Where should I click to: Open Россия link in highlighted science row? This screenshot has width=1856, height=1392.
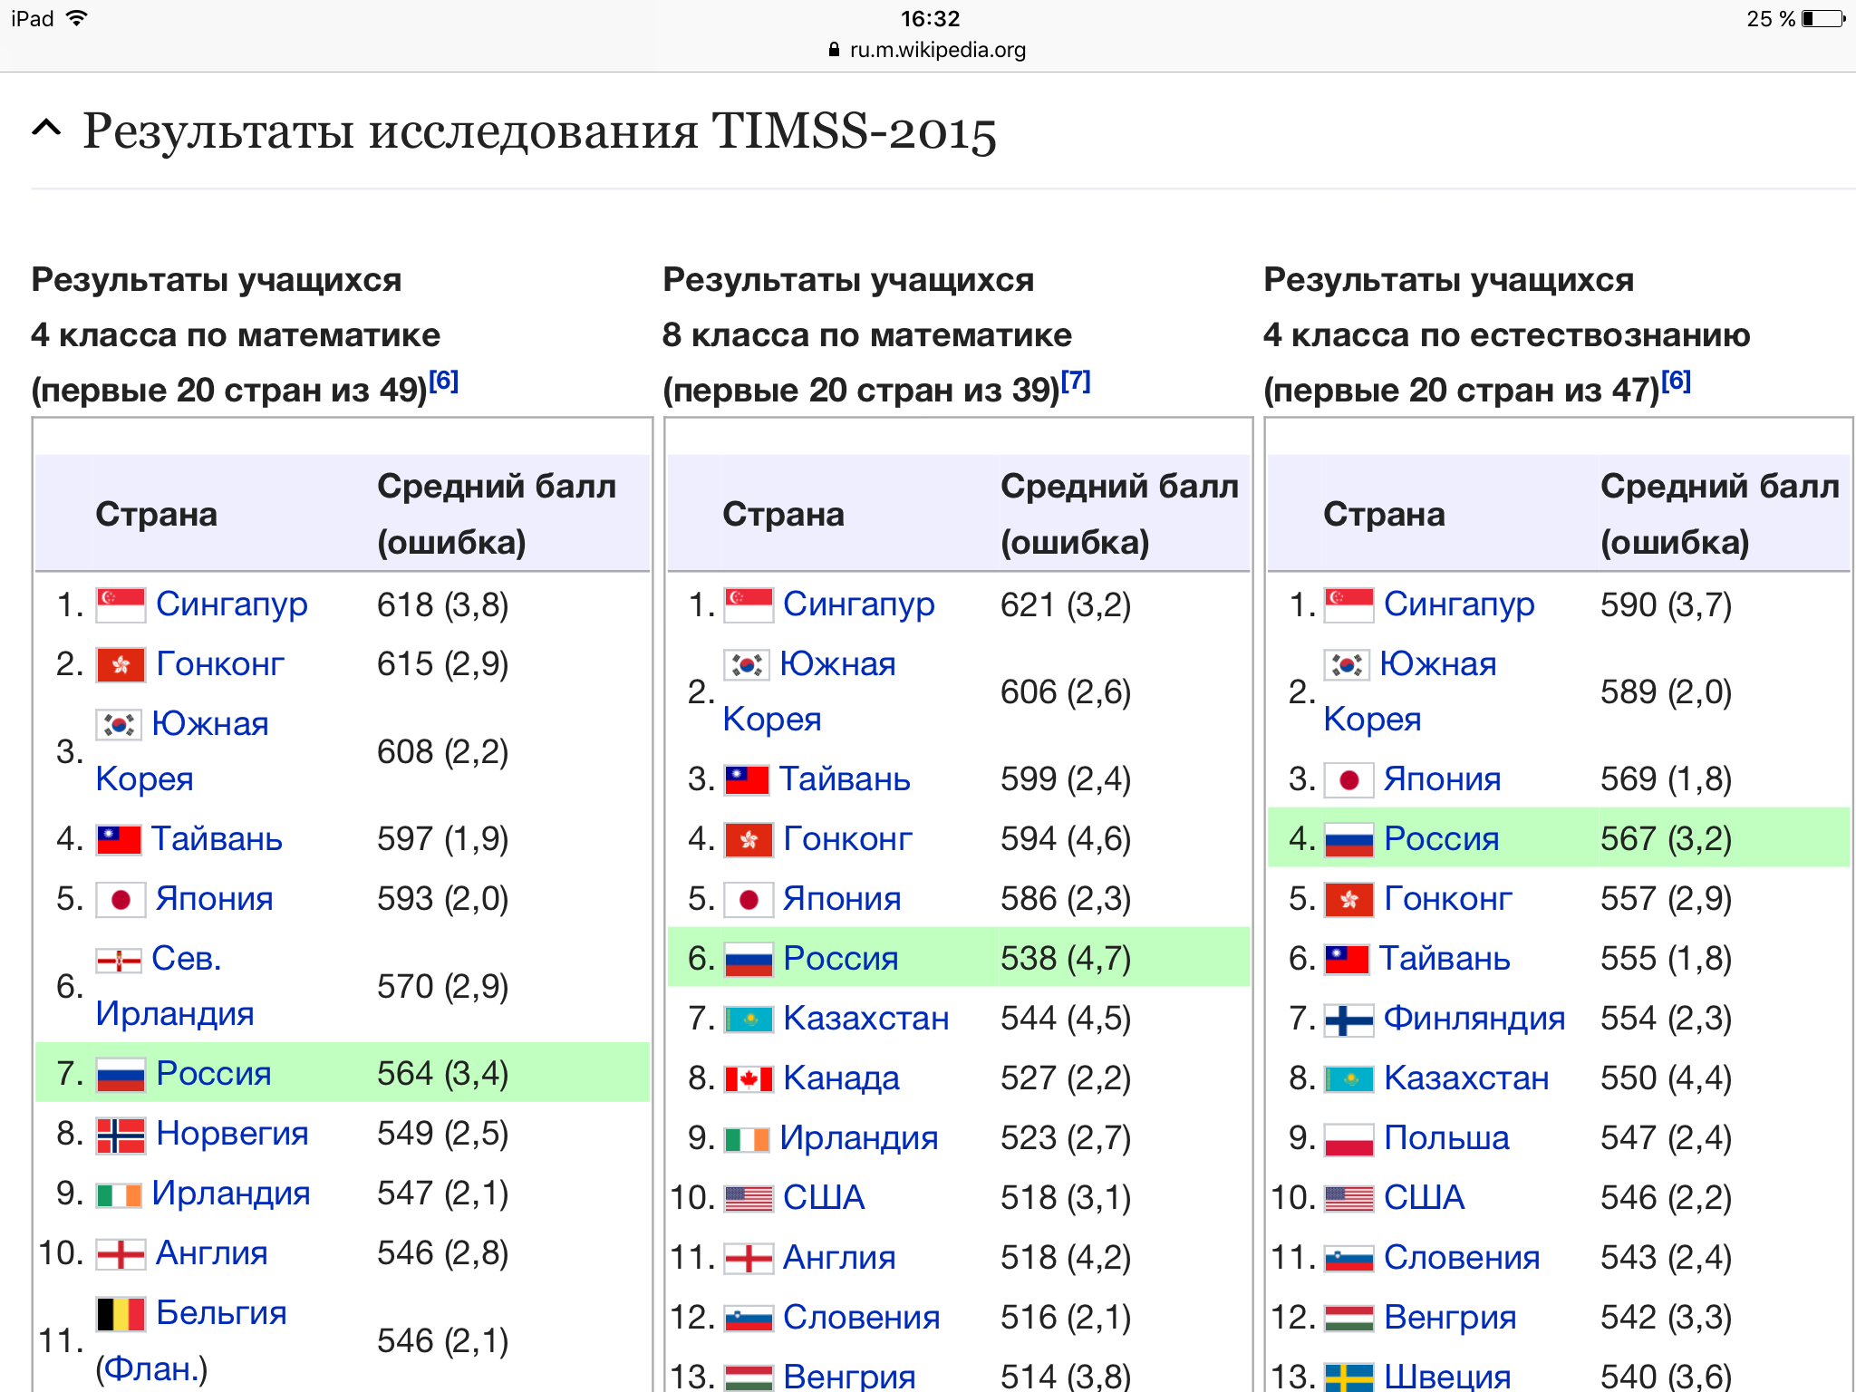(x=1441, y=839)
